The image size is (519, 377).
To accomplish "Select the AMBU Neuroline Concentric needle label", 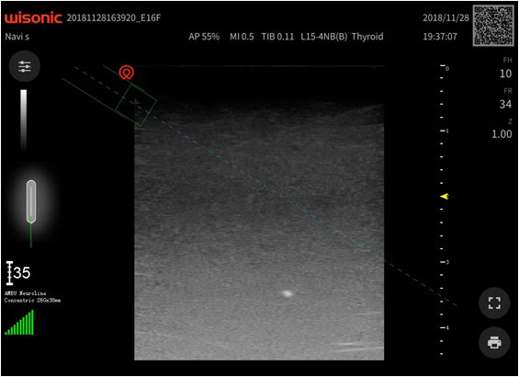I will click(x=32, y=297).
